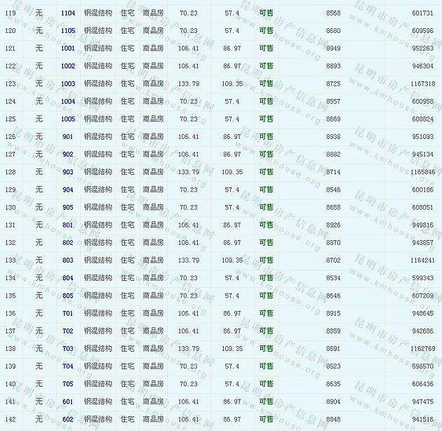
Task: Open room 701 link
Action: tap(68, 314)
